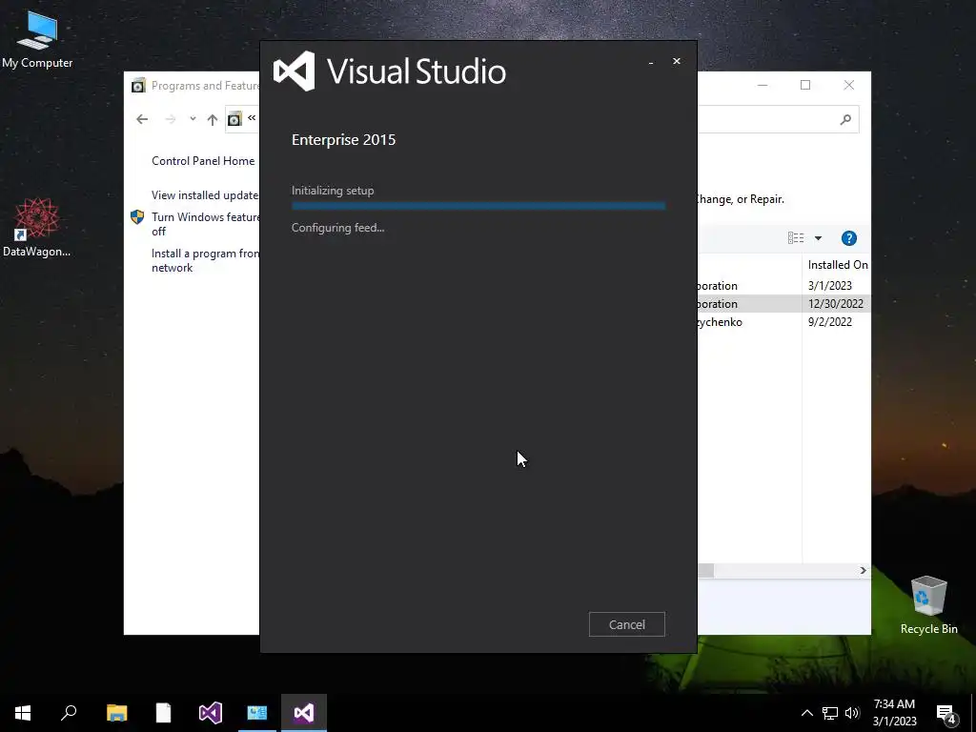The width and height of the screenshot is (976, 732).
Task: Open the view options dropdown arrow
Action: (x=818, y=238)
